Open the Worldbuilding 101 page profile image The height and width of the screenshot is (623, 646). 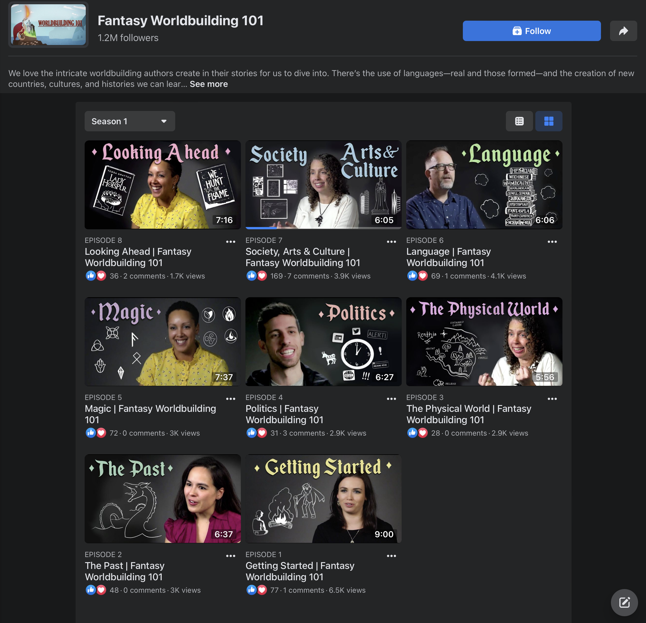48,25
